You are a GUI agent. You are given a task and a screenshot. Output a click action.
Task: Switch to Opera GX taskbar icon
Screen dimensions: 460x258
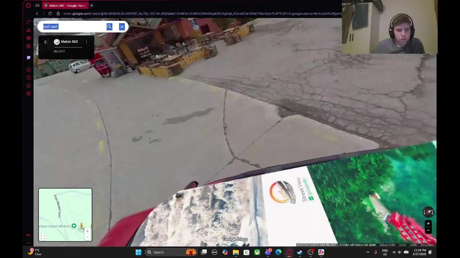289,252
